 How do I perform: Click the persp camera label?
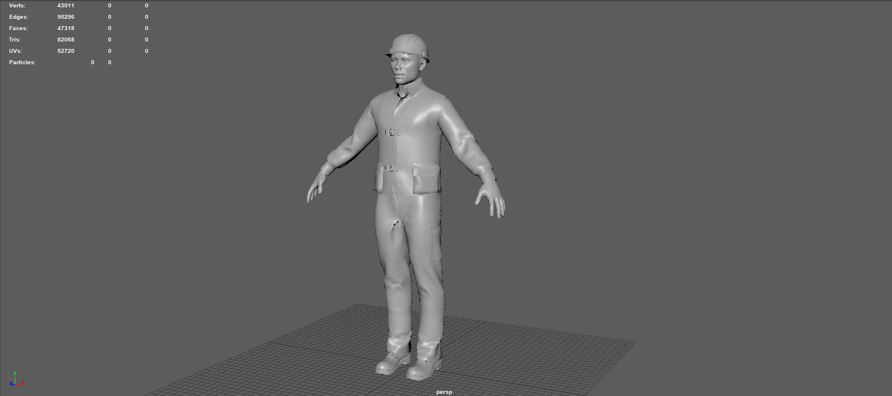[x=444, y=392]
